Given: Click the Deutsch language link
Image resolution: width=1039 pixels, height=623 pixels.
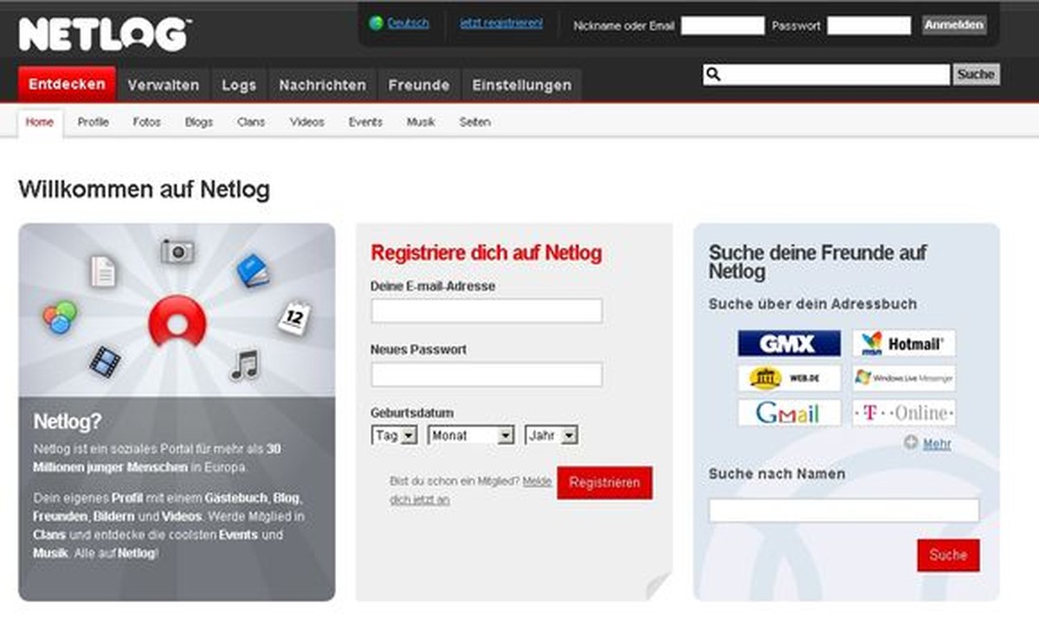Looking at the screenshot, I should tap(408, 24).
